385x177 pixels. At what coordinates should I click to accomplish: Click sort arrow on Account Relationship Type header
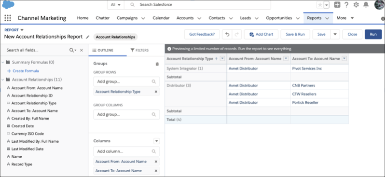point(216,59)
